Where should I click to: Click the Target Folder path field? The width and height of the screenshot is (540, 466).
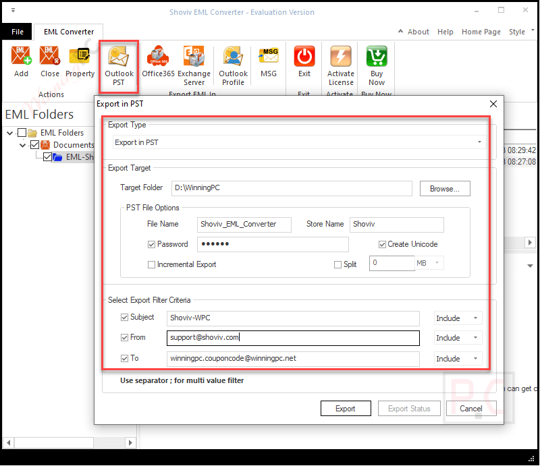tap(292, 188)
